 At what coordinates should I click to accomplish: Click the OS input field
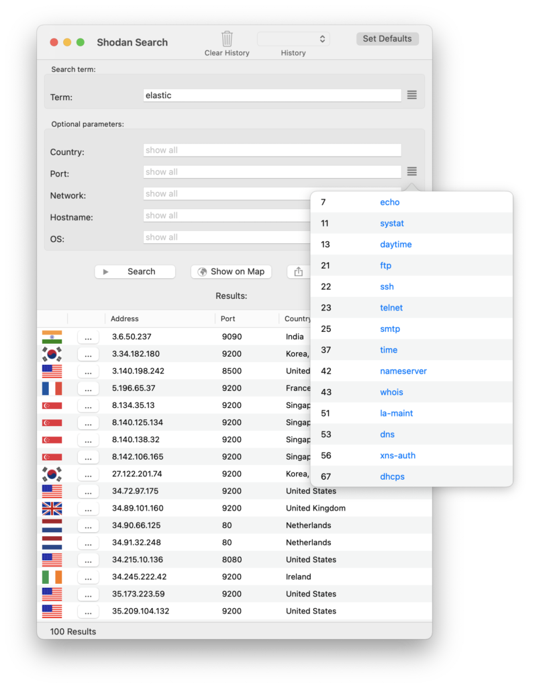[x=227, y=237]
